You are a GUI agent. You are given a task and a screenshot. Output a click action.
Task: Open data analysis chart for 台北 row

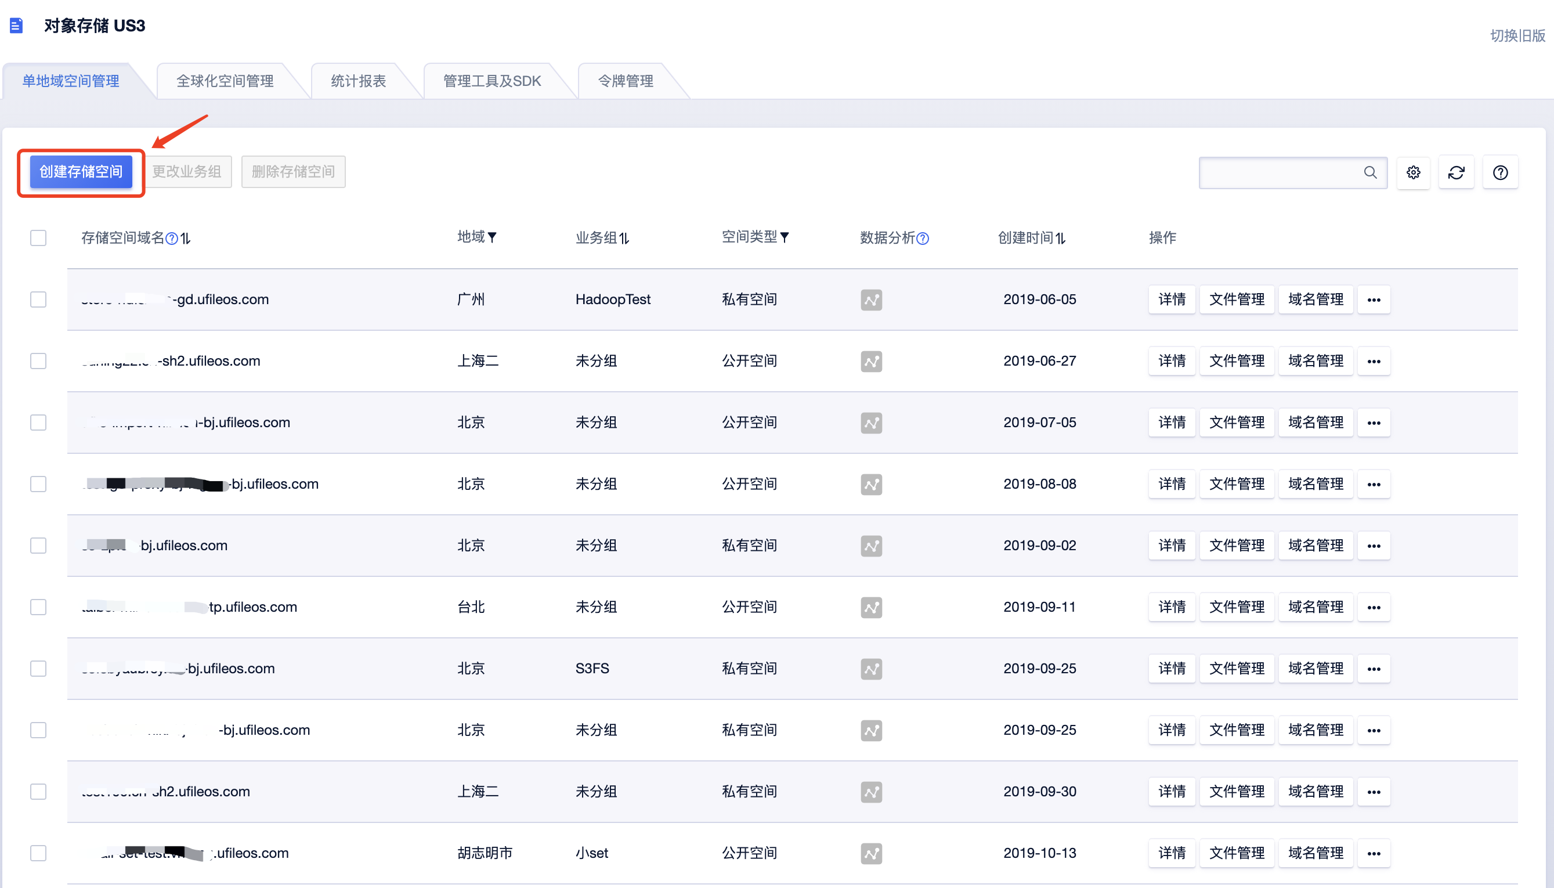(x=871, y=608)
